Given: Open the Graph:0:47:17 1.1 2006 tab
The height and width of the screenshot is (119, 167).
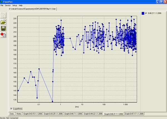Looking at the screenshot, I should pos(134,114).
